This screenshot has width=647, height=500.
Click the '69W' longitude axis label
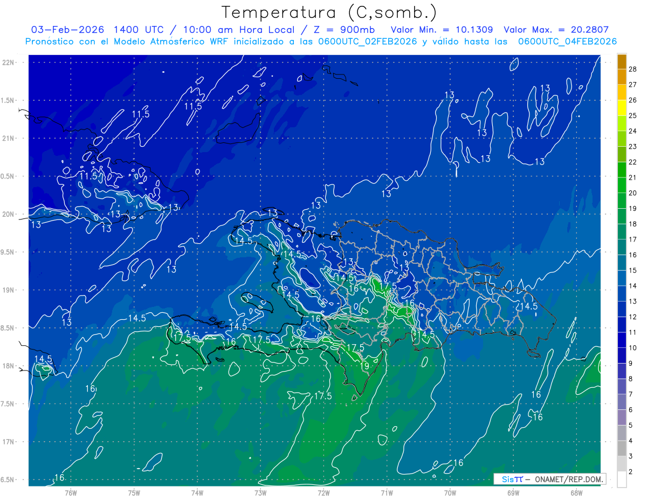[513, 493]
